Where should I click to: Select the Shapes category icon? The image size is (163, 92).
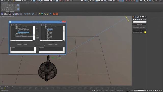[x=136, y=19]
